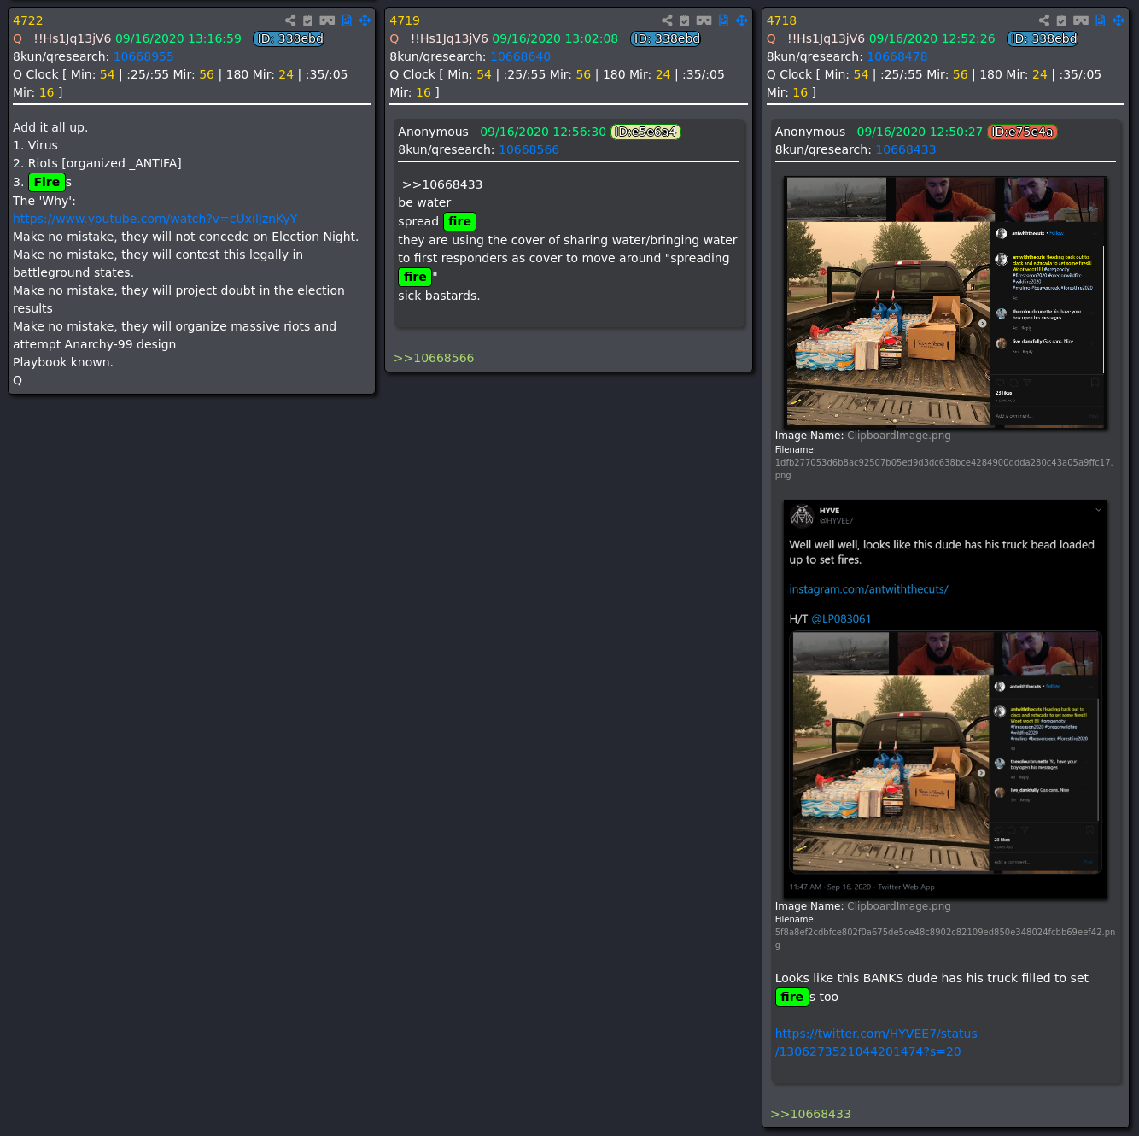The image size is (1139, 1136).
Task: Click move-arrows icon on post 4719
Action: pyautogui.click(x=741, y=20)
